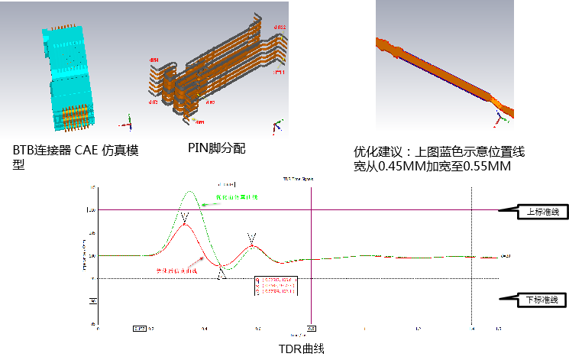569x360 pixels.
Task: Click the green curve annotation label
Action: [x=236, y=197]
